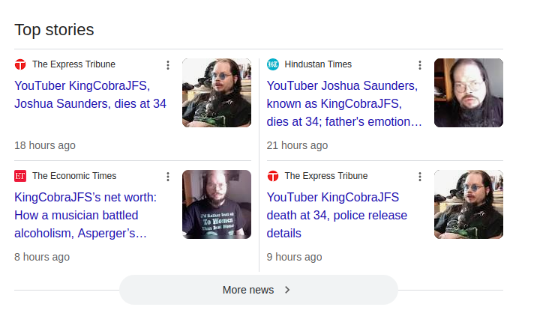
Task: Click thumbnail of police release details story
Action: click(x=469, y=204)
